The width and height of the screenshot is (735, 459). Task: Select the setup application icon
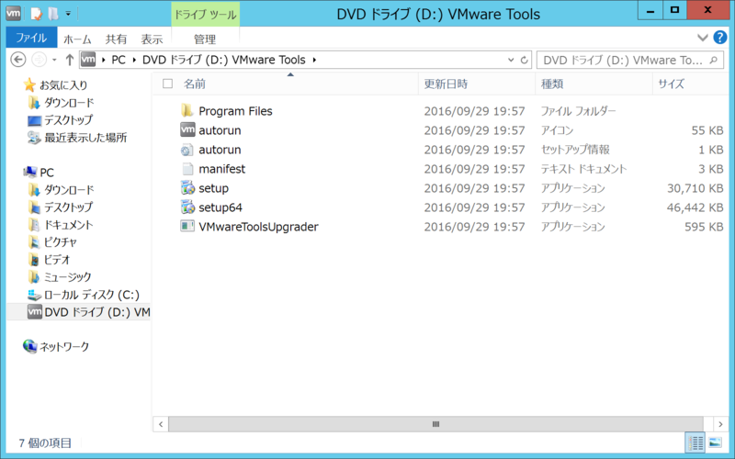click(187, 188)
